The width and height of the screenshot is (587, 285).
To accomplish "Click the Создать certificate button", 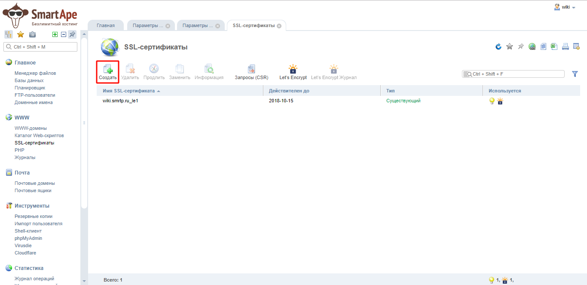I will 107,71.
